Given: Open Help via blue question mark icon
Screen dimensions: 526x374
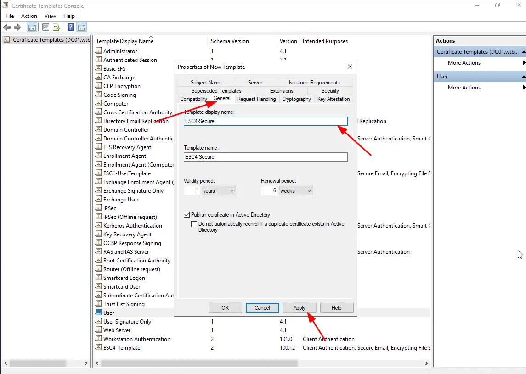Looking at the screenshot, I should [71, 28].
